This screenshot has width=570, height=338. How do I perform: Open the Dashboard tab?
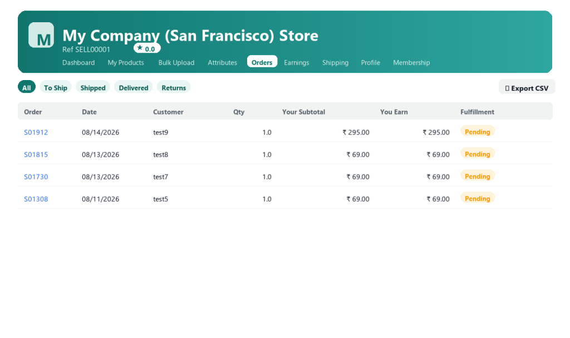point(78,62)
